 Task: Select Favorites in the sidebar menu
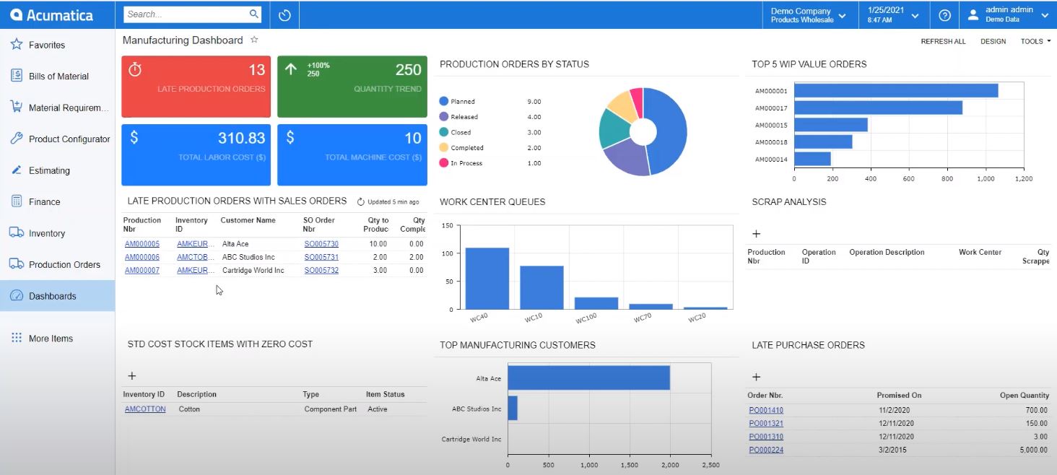(x=57, y=45)
